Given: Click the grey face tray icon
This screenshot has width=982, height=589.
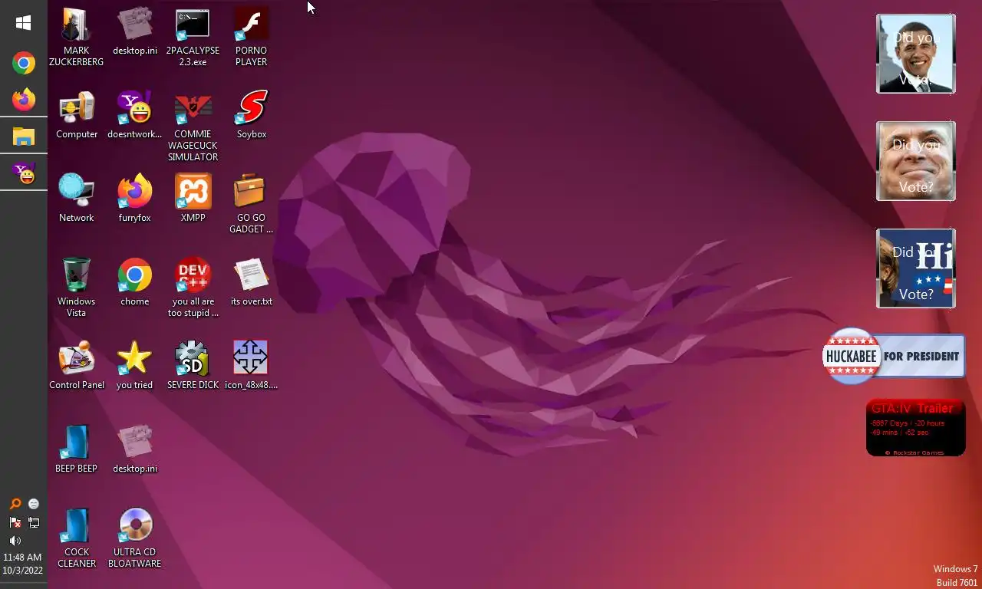Looking at the screenshot, I should click(33, 504).
